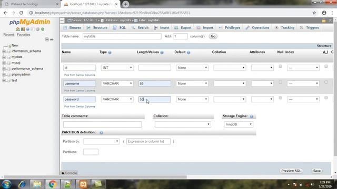Select the phpmyadmin database in tree
Image resolution: width=337 pixels, height=189 pixels.
(x=21, y=75)
